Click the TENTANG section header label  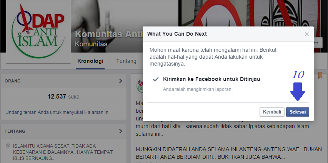(x=15, y=131)
